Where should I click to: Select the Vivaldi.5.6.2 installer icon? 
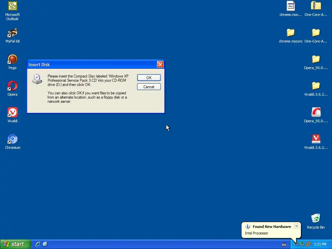[x=316, y=142]
